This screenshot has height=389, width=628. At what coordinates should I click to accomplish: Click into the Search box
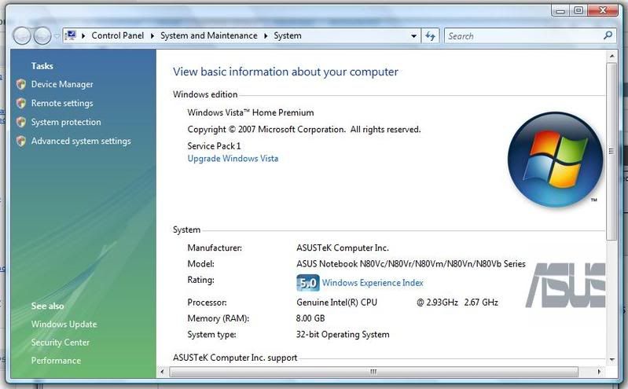tap(523, 36)
